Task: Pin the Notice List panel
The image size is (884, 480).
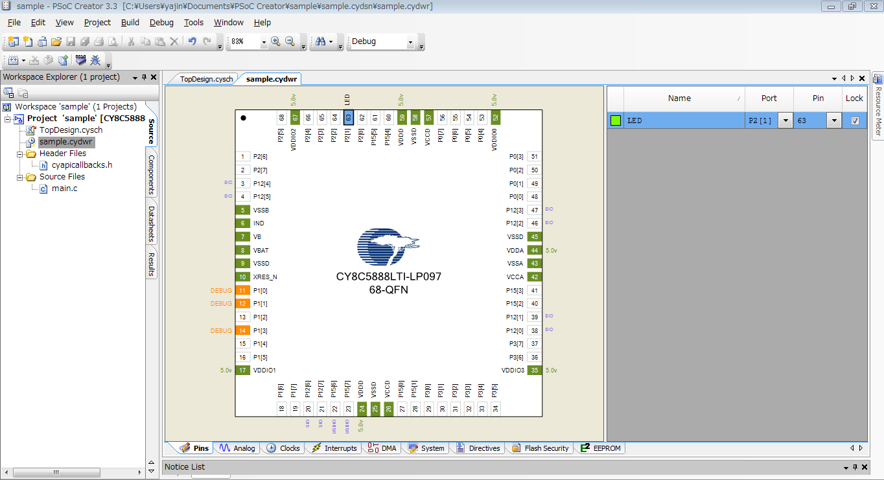Action: click(855, 467)
